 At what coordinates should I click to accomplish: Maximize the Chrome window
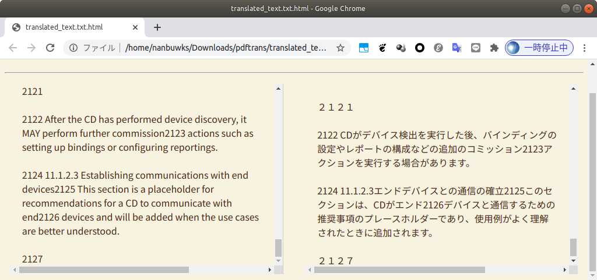pyautogui.click(x=577, y=8)
